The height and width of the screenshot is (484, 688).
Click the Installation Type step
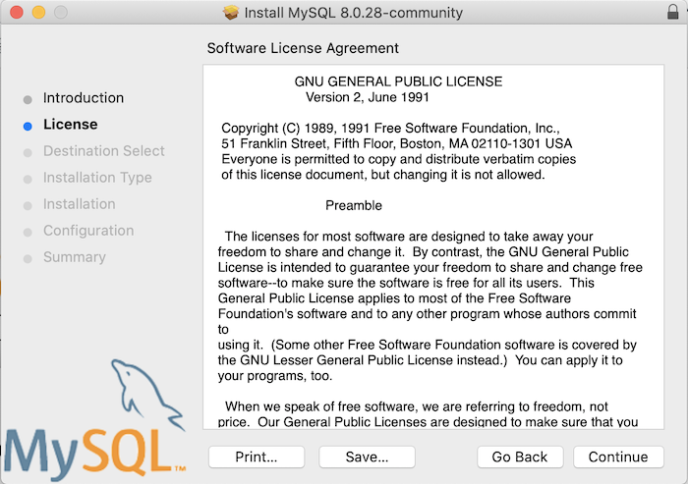97,178
